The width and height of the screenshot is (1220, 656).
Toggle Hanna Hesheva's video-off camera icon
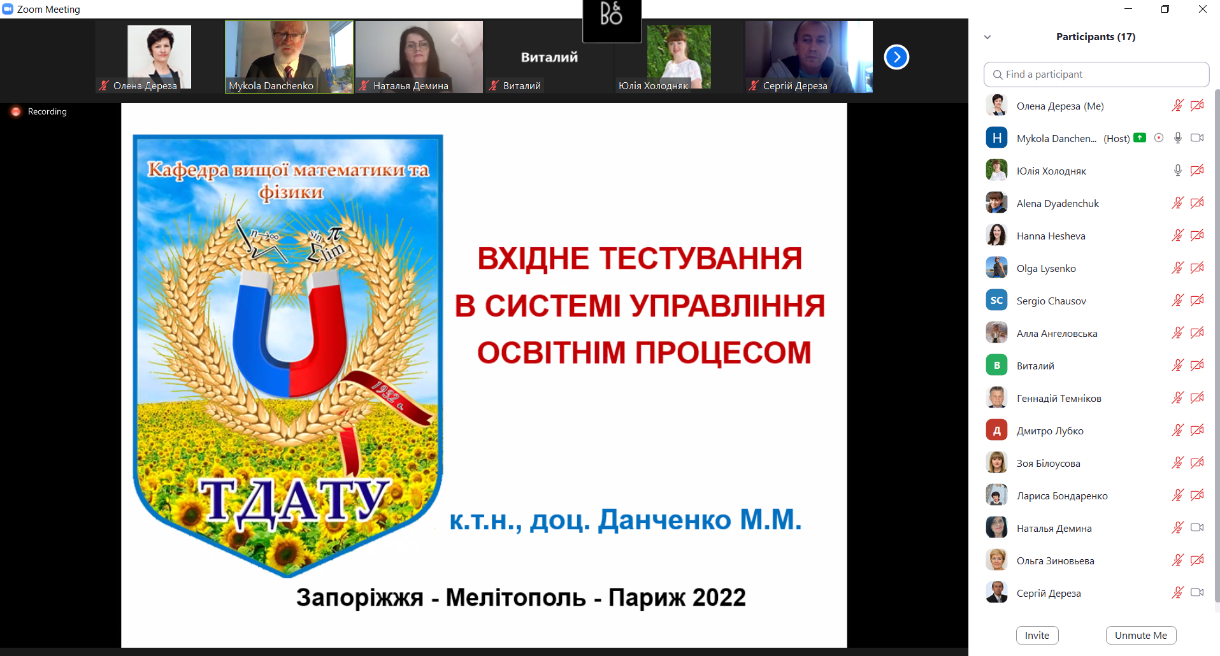coord(1197,236)
